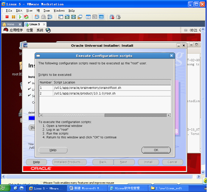Image resolution: width=207 pixels, height=192 pixels.
Task: Click the Summary view toolbar icon
Action: pyautogui.click(x=88, y=17)
